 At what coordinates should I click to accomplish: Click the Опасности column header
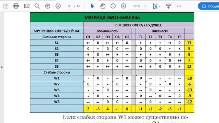(x=160, y=31)
